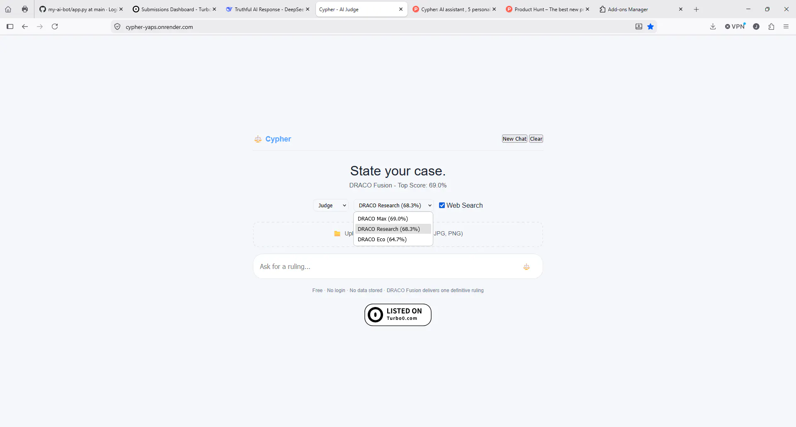This screenshot has width=796, height=427.
Task: Click the New Chat button
Action: pyautogui.click(x=514, y=139)
